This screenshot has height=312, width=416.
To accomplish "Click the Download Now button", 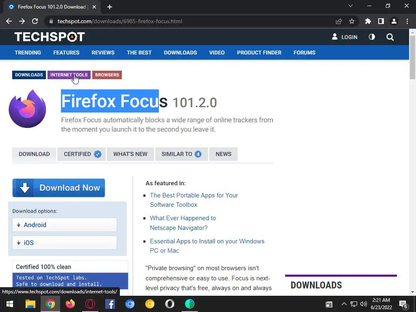I will point(58,188).
